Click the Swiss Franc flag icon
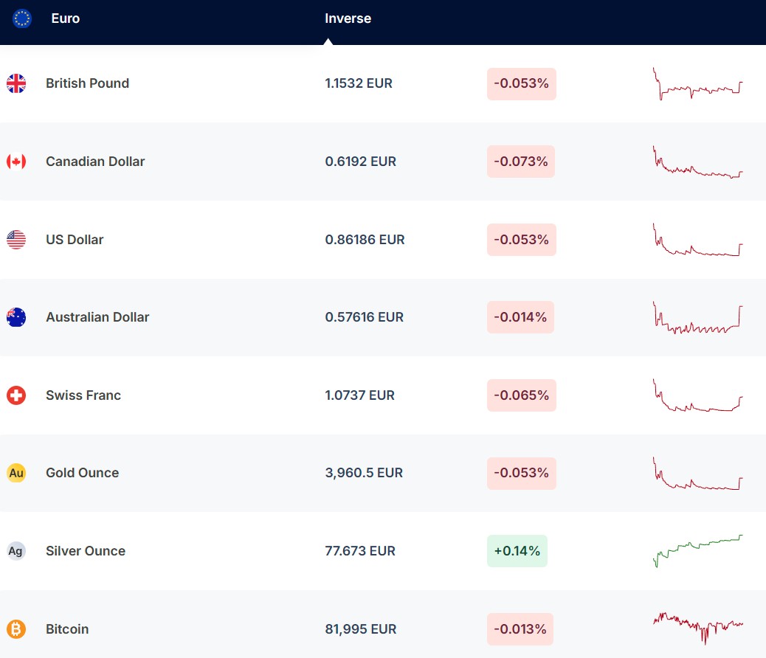766x658 pixels. tap(16, 395)
